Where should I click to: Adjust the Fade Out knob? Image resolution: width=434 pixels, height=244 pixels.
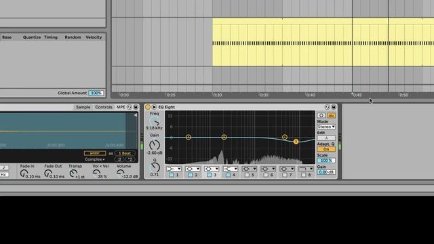click(x=48, y=174)
